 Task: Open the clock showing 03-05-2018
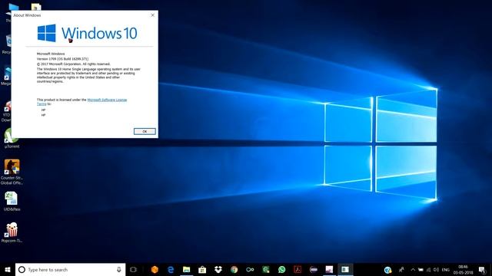(463, 269)
